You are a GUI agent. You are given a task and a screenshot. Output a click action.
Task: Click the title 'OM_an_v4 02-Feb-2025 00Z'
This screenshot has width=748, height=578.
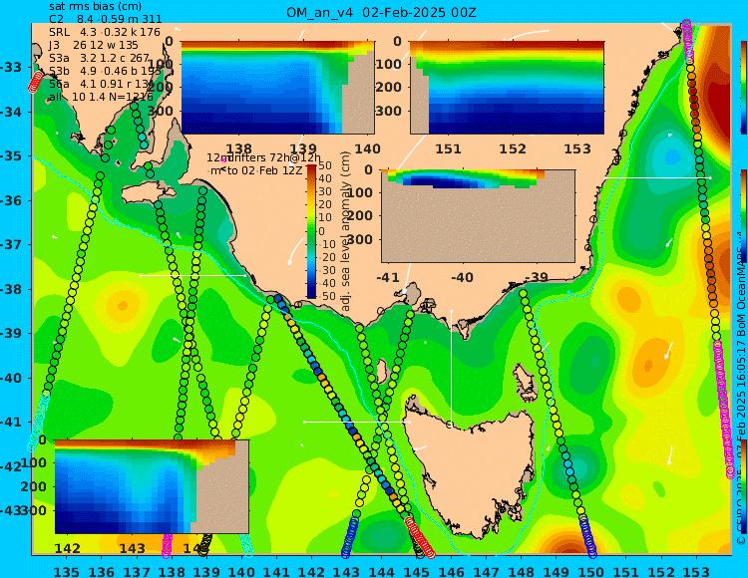tap(381, 13)
